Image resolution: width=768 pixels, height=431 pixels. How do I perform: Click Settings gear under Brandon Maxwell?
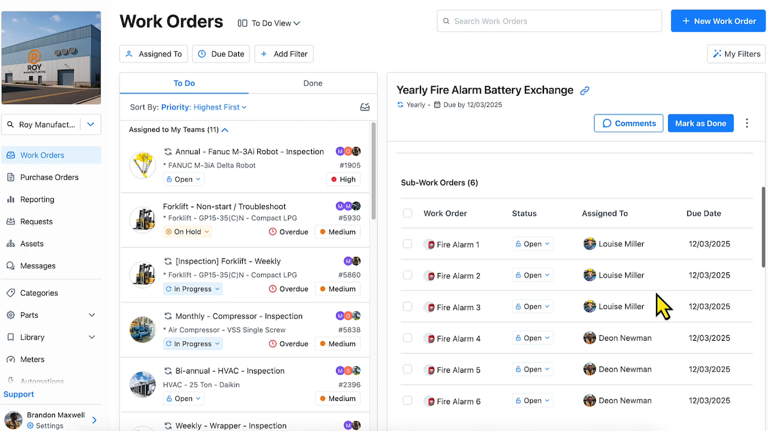pyautogui.click(x=30, y=425)
